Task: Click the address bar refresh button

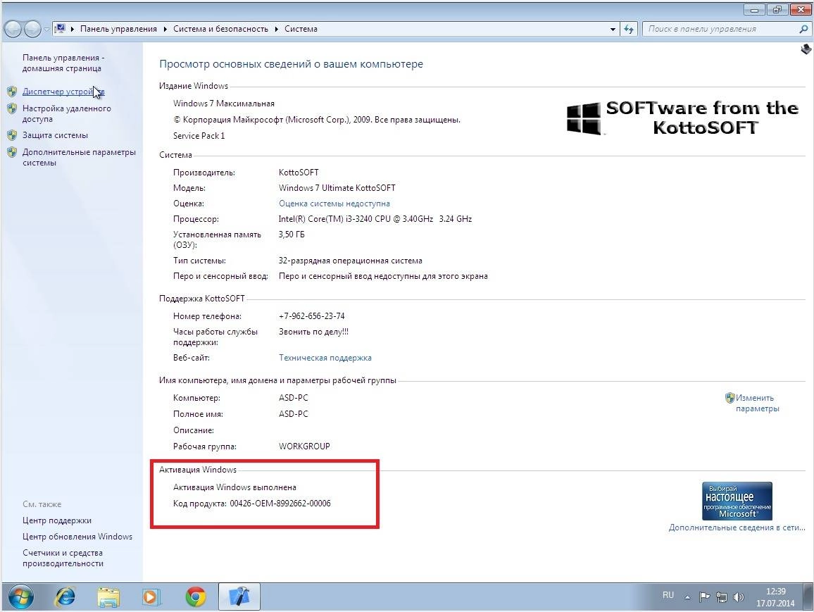Action: pyautogui.click(x=630, y=29)
